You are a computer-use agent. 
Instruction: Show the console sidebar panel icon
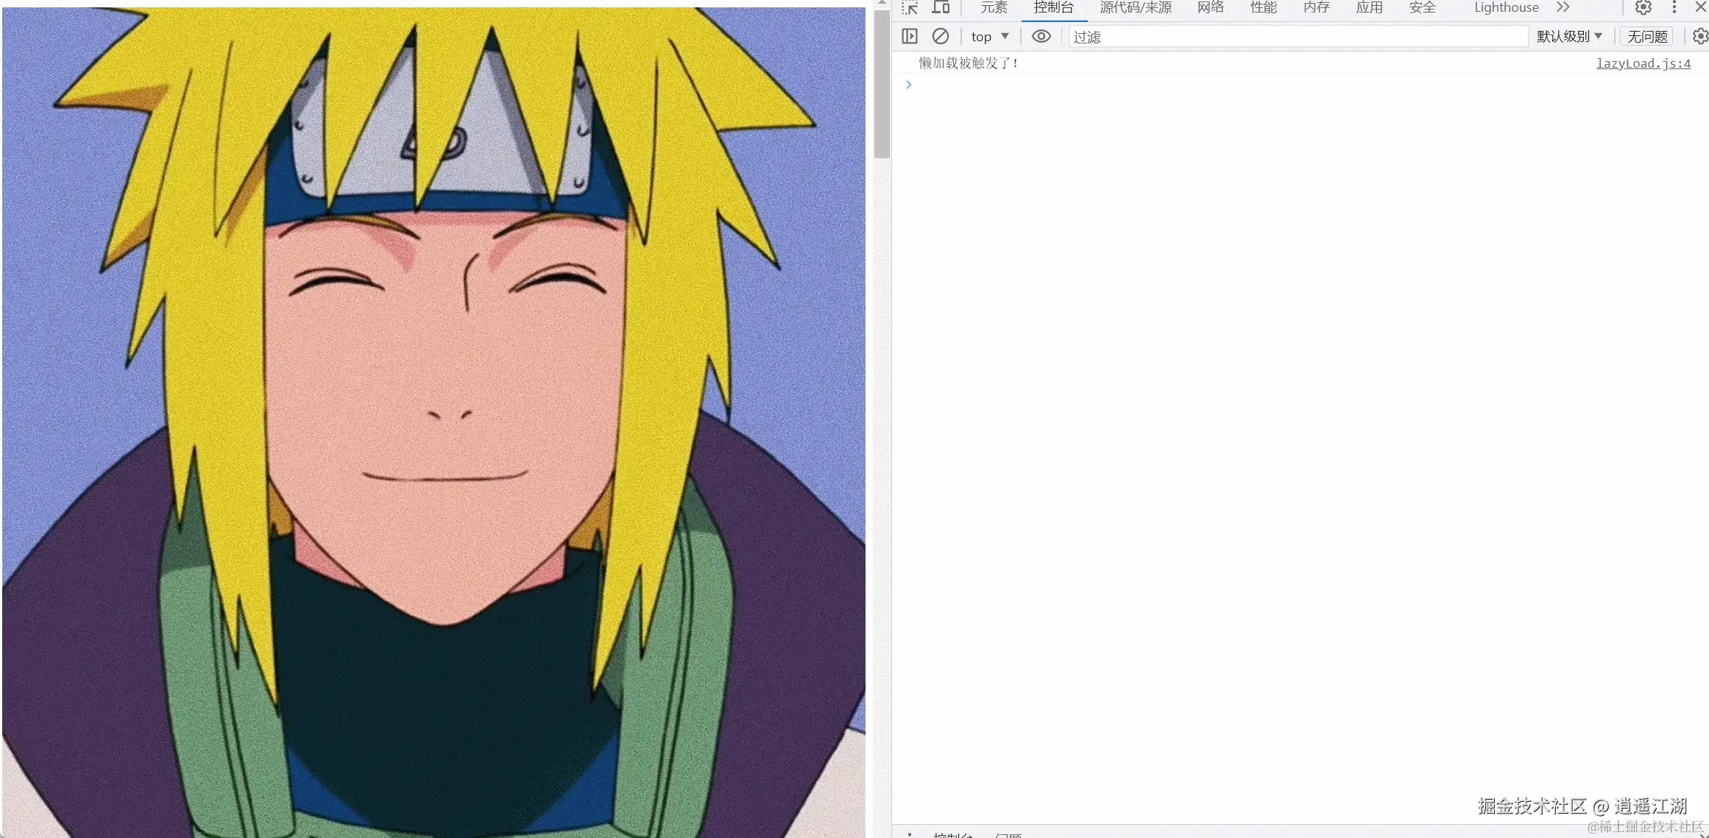point(910,36)
